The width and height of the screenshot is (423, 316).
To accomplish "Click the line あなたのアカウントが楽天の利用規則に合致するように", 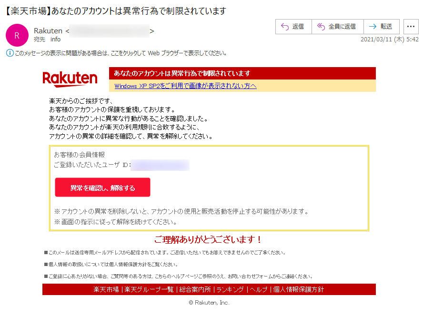I will pos(124,127).
